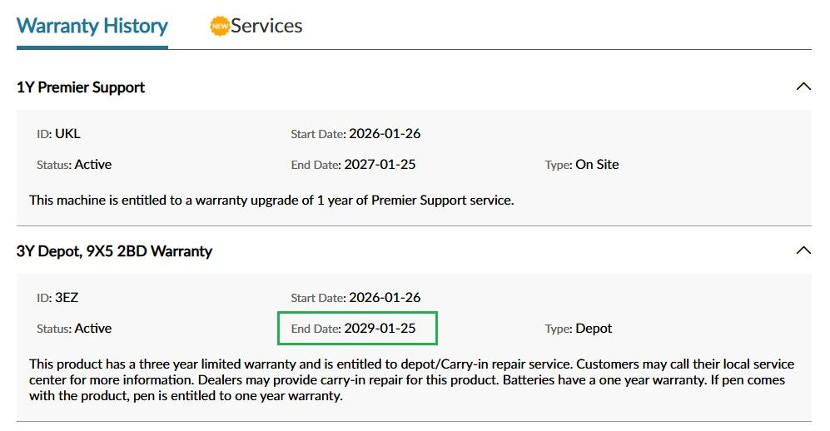Click Active status under 3Y Depot warranty

coord(93,329)
